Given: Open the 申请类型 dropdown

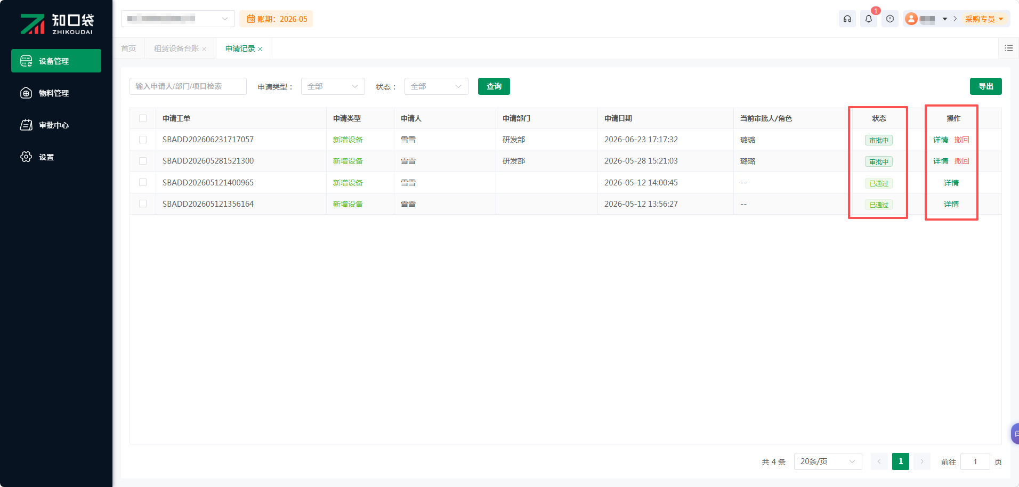Looking at the screenshot, I should click(x=333, y=86).
